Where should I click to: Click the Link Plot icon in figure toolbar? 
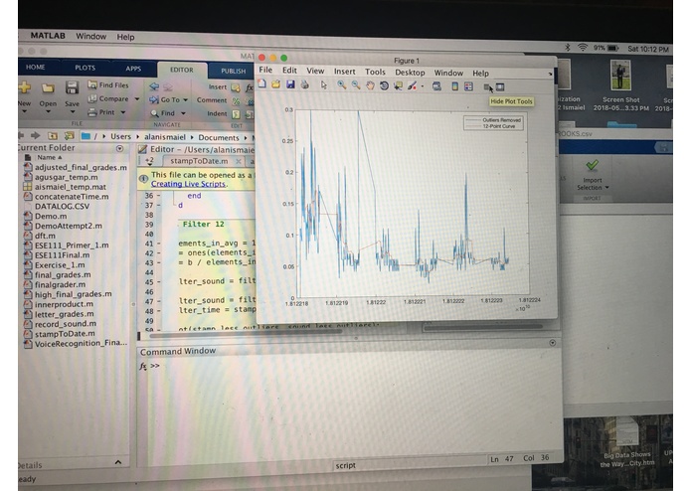click(436, 86)
